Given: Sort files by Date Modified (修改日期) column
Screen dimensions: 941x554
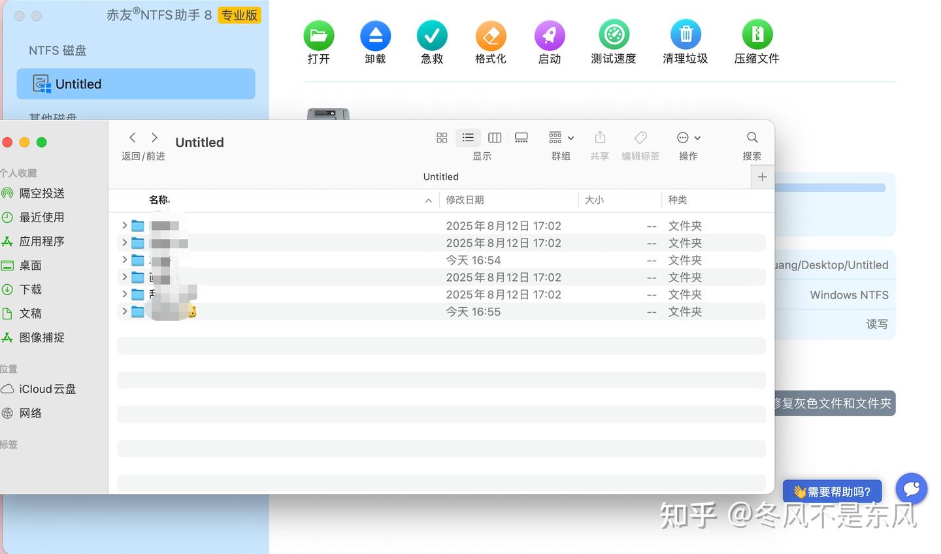Looking at the screenshot, I should pos(465,200).
